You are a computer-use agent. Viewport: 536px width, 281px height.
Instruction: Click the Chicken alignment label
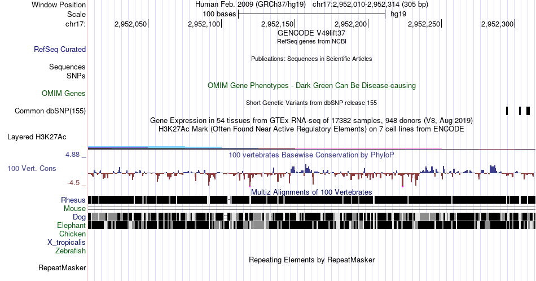coord(72,234)
